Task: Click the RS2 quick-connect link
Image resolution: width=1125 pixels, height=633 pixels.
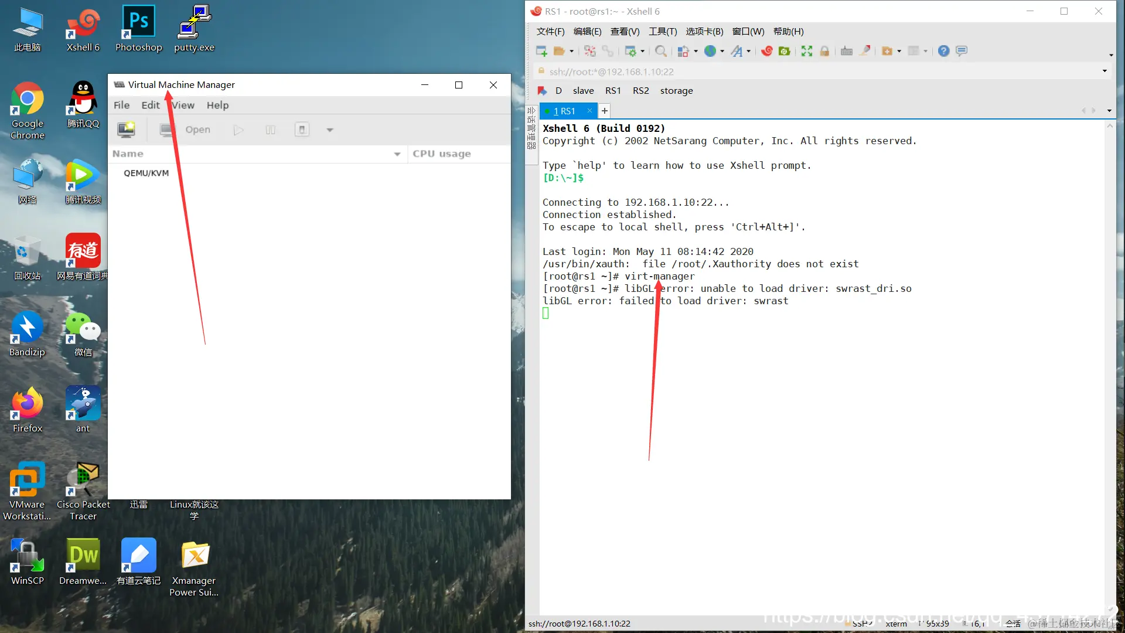Action: (640, 91)
